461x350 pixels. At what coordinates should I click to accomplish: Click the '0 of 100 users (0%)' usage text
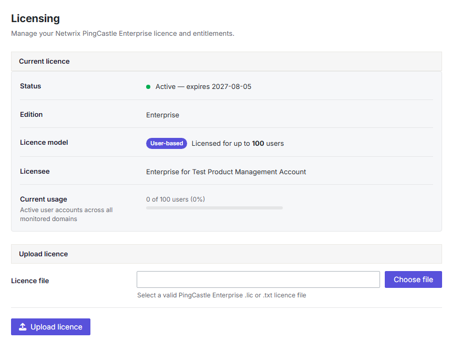(176, 199)
